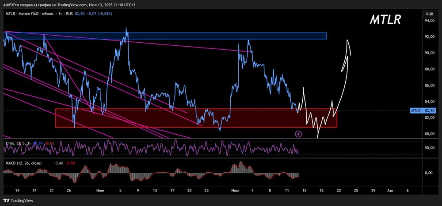Screen dimensions: 442x206
Task: Open the TradingView logo link
Action: (18, 200)
